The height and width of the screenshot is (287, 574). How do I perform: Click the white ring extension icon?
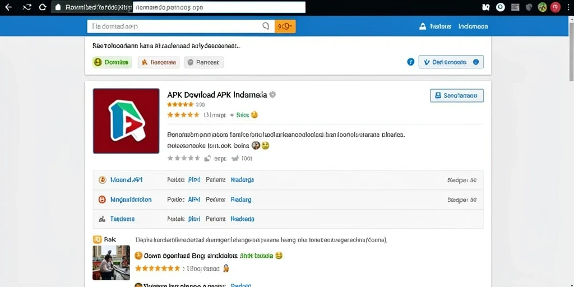pos(500,7)
